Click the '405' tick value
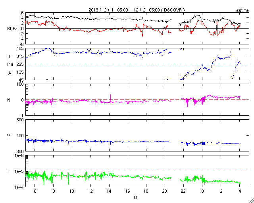This screenshot has width=254, height=203. click(x=20, y=48)
